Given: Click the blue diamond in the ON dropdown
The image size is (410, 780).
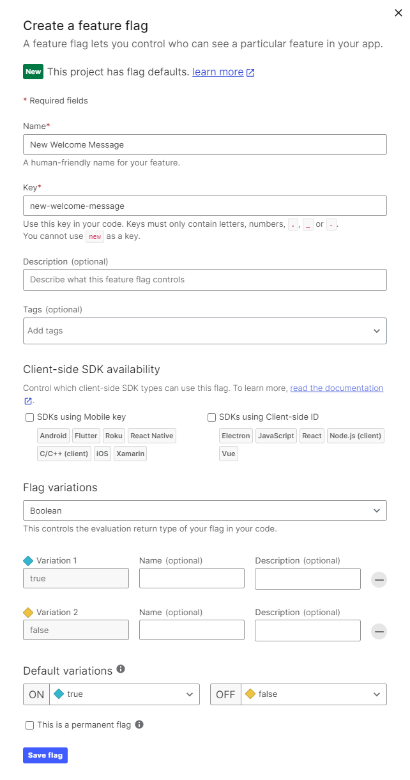Looking at the screenshot, I should 59,694.
